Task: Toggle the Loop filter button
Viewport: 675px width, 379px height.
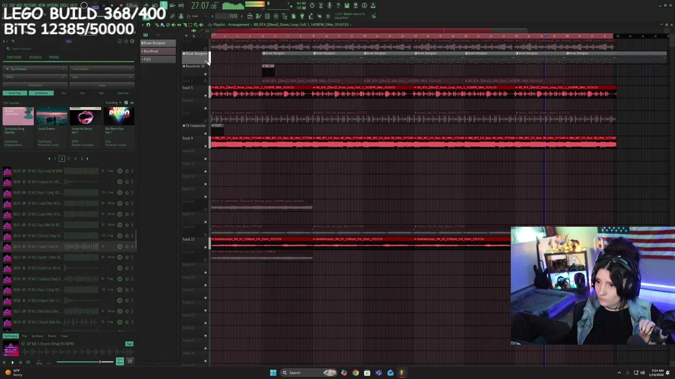Action: 102,85
